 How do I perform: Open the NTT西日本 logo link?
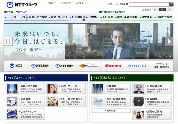(64, 66)
